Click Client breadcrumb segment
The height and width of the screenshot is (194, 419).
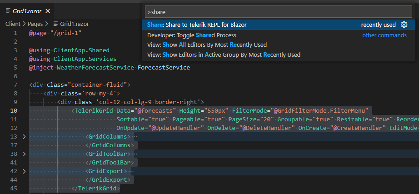click(13, 24)
